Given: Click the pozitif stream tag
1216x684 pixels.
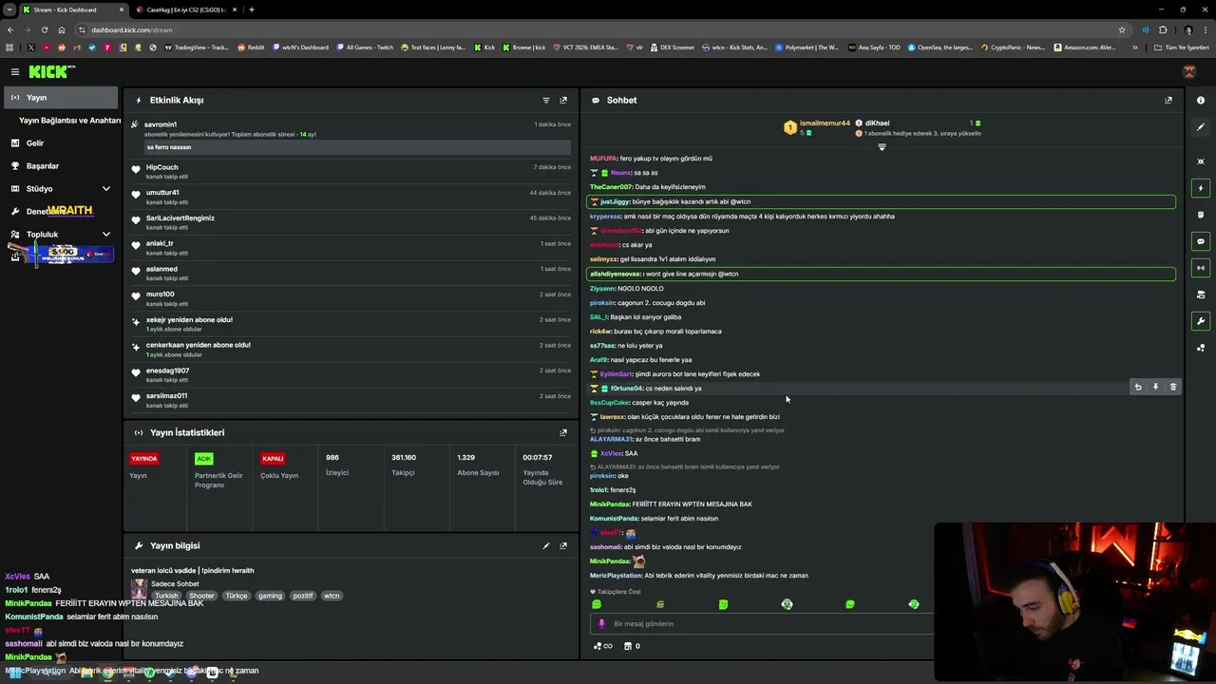Looking at the screenshot, I should pos(303,596).
